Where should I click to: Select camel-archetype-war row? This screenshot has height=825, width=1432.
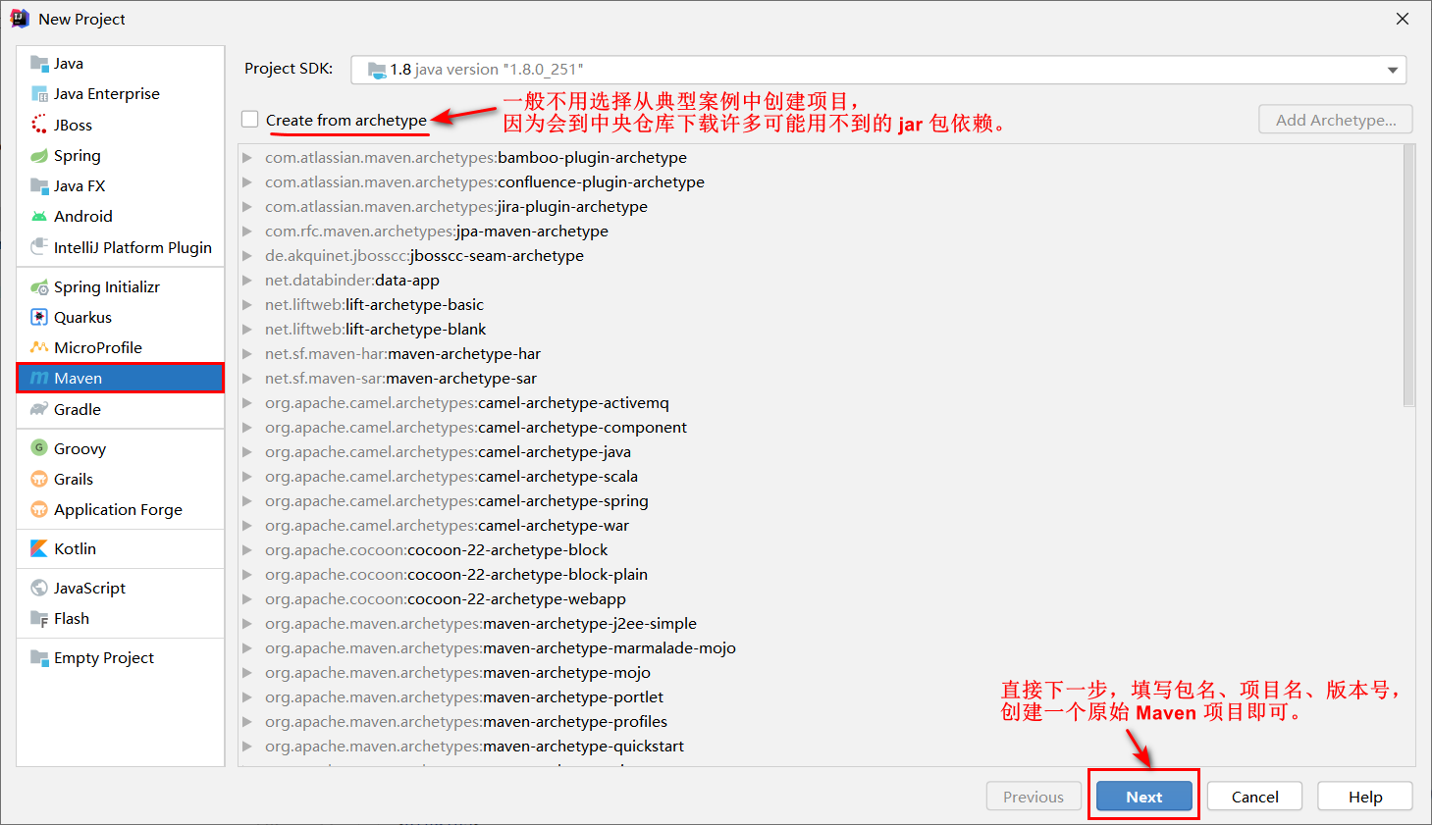(x=821, y=525)
